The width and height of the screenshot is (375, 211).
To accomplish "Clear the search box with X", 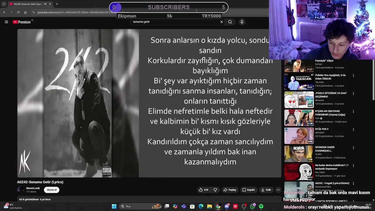I will pos(221,22).
